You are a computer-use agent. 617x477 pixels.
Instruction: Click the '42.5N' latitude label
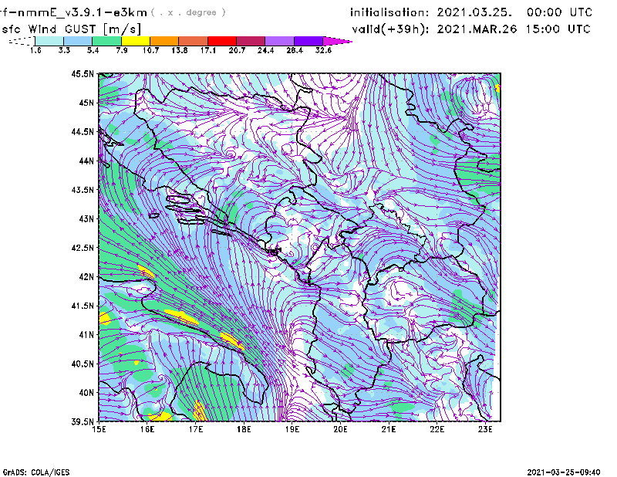83,247
